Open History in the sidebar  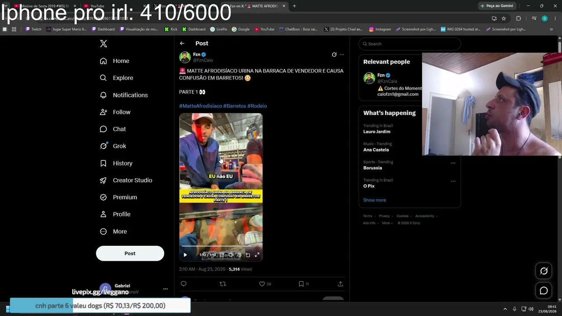pyautogui.click(x=116, y=163)
